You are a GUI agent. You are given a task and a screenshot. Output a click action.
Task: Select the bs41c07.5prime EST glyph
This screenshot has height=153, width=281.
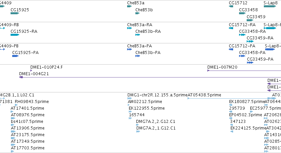pos(12,125)
